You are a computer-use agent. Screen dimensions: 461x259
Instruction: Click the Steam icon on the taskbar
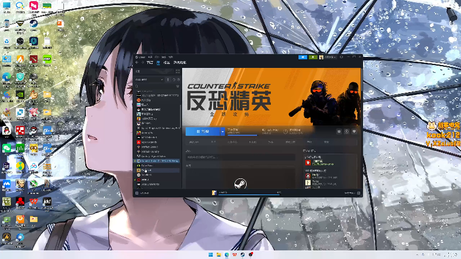click(x=243, y=254)
